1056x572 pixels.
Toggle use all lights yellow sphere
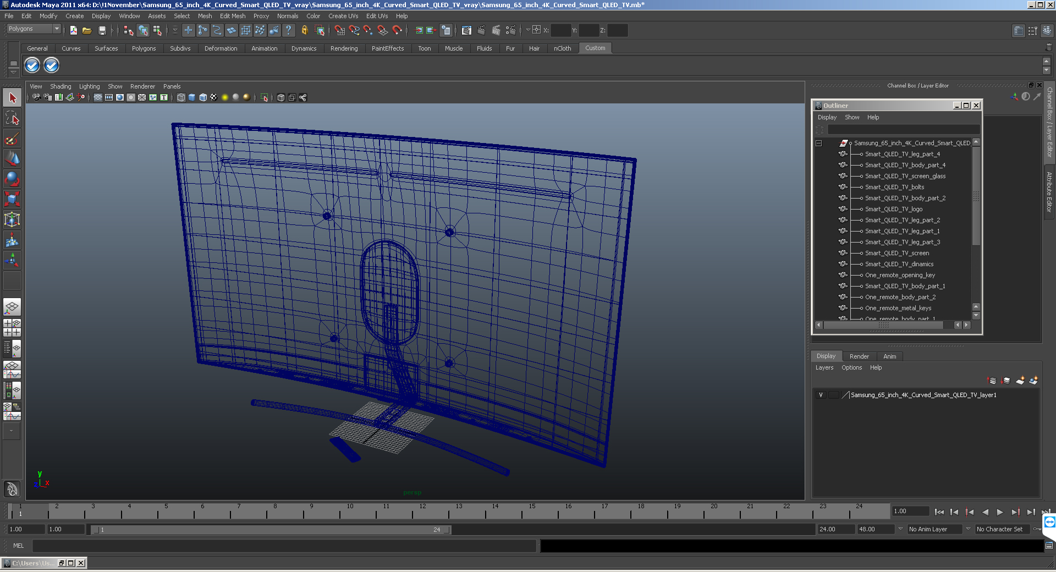point(225,97)
